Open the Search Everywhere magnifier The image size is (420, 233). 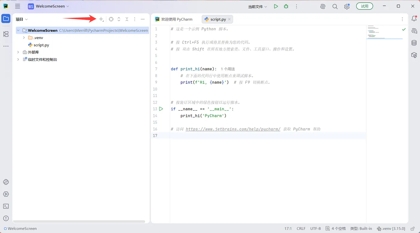(335, 6)
